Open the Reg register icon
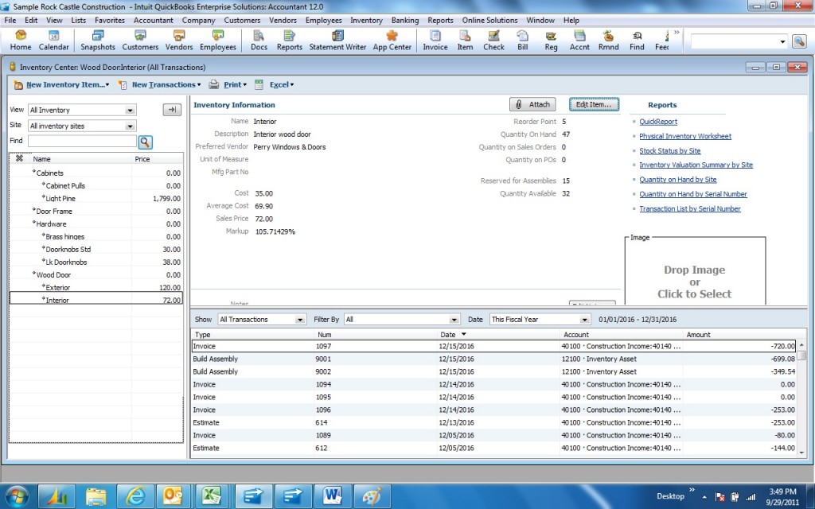The width and height of the screenshot is (815, 509). coord(551,40)
